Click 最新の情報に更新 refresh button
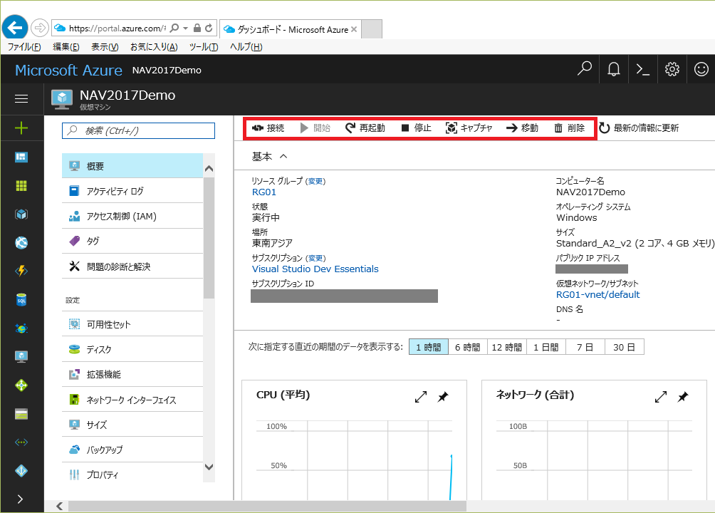The image size is (715, 513). click(639, 128)
